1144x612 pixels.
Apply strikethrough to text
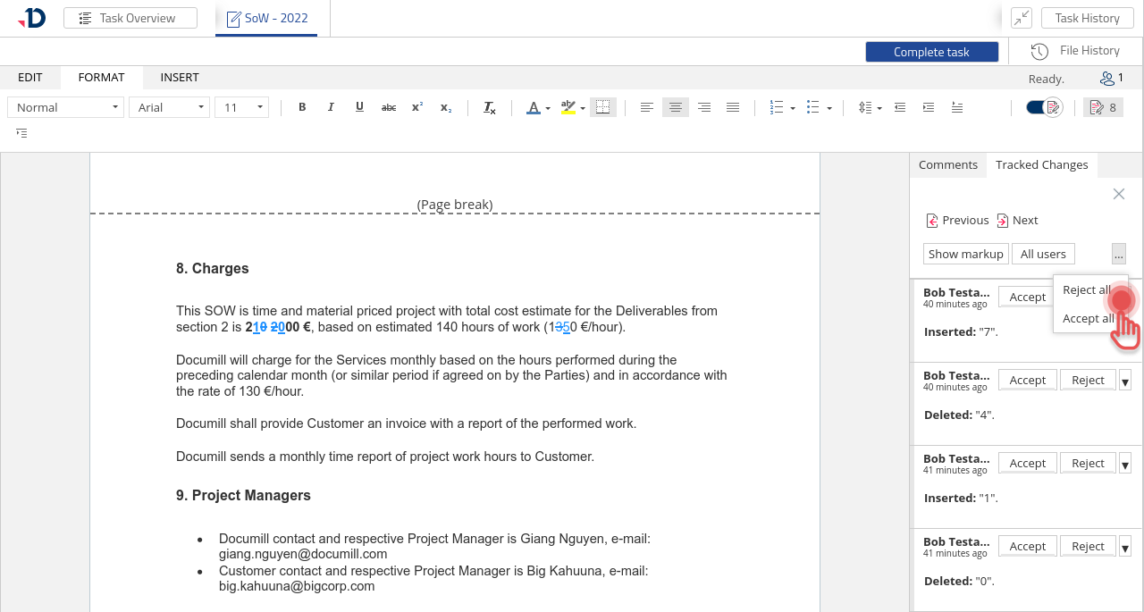[389, 107]
